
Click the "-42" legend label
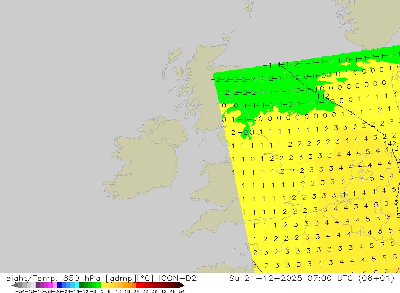tap(39, 291)
